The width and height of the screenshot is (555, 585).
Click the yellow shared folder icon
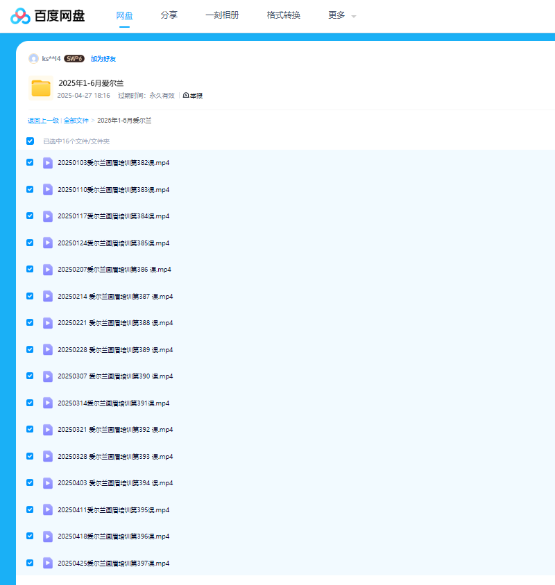pos(41,88)
